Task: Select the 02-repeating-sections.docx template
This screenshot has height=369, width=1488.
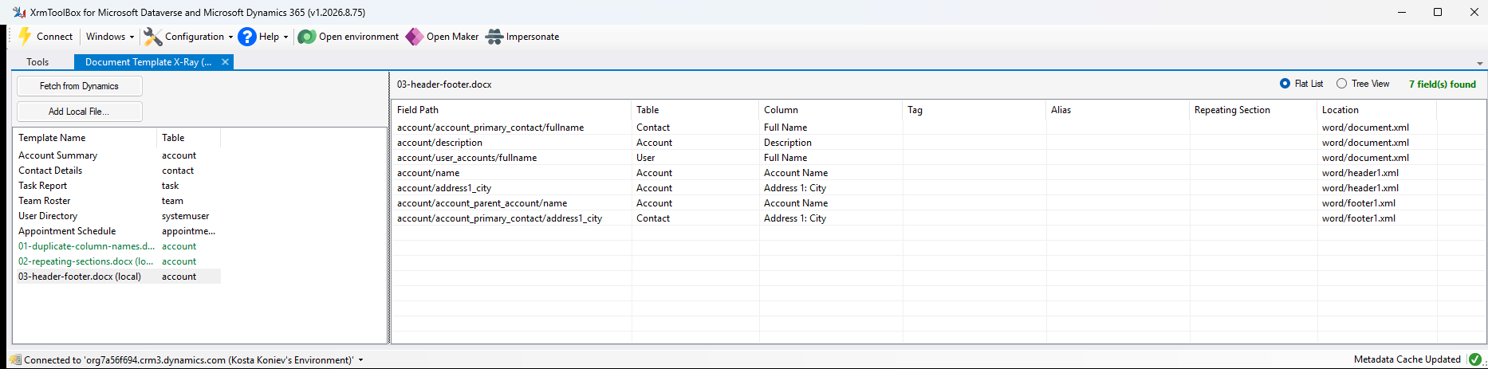Action: coord(86,261)
